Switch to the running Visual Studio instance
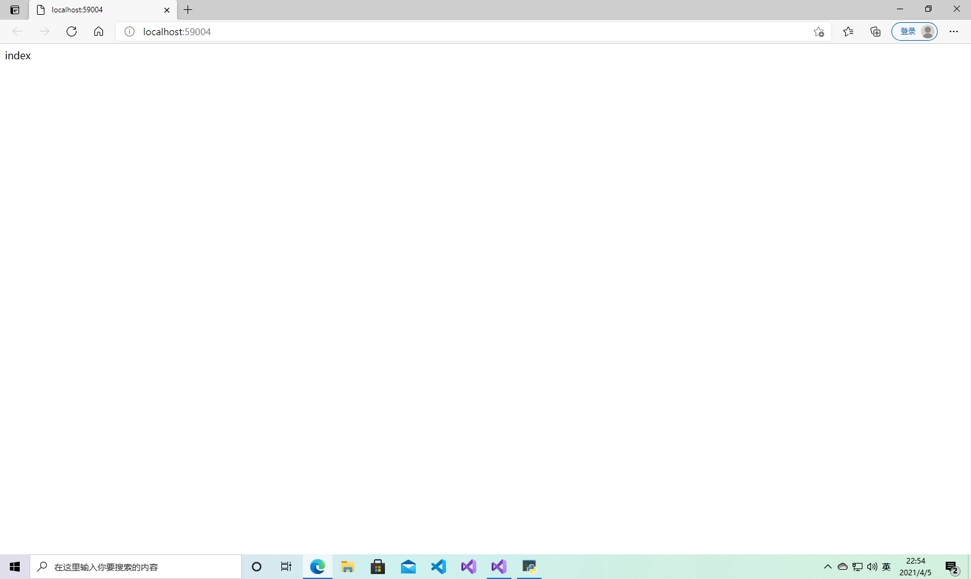Screen dimensions: 971x579 [499, 567]
